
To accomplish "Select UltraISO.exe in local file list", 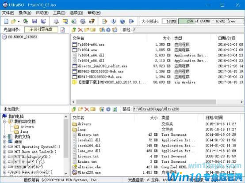I will tap(89, 172).
